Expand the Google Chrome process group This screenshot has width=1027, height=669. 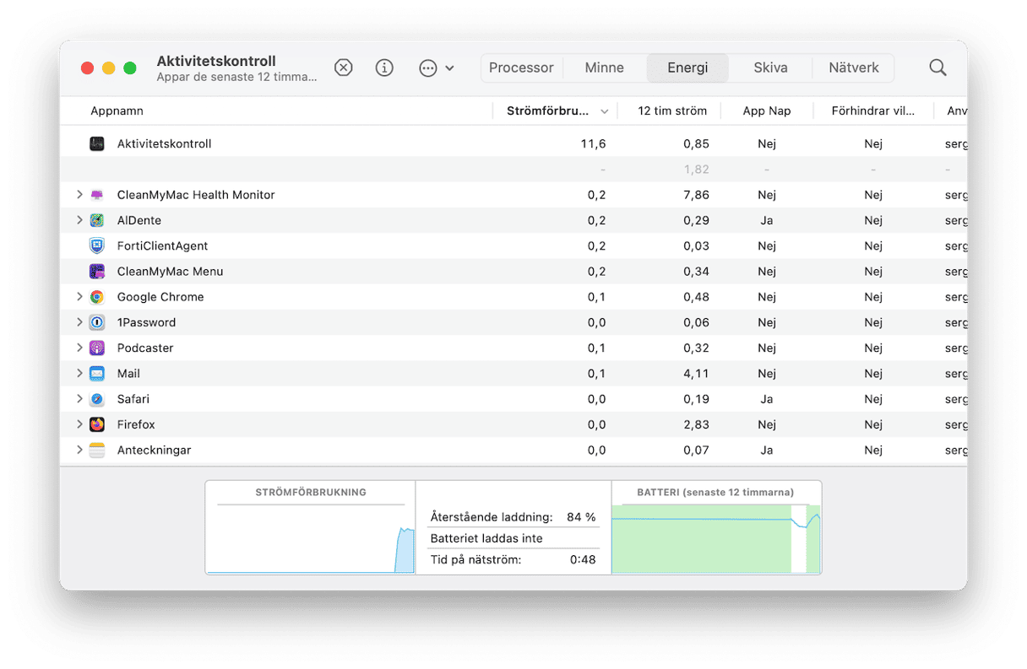pyautogui.click(x=79, y=297)
